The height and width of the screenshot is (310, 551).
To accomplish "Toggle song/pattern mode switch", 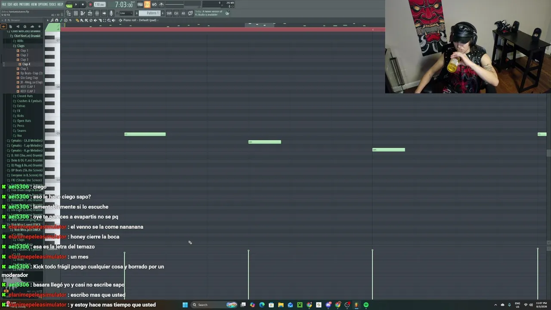I will click(69, 5).
